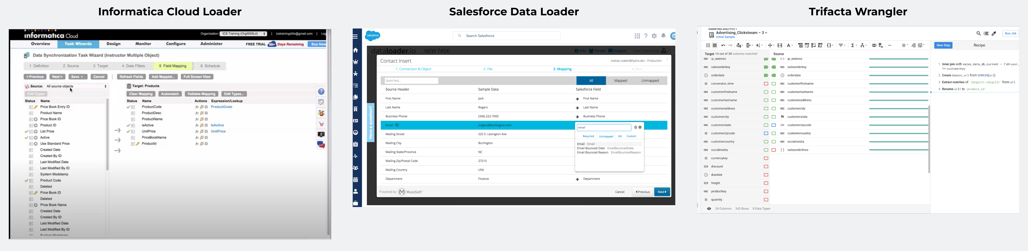Toggle blue box for customerzipcode target row
Screen dimensions: 1028x251
[x=766, y=133]
